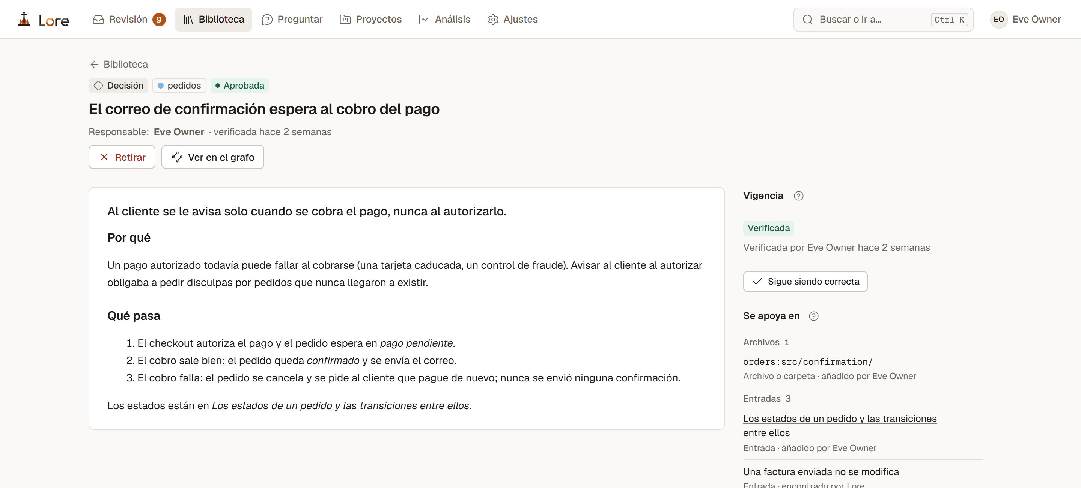Viewport: 1081px width, 488px height.
Task: Click the page title about correo de confirmación
Action: click(x=264, y=109)
